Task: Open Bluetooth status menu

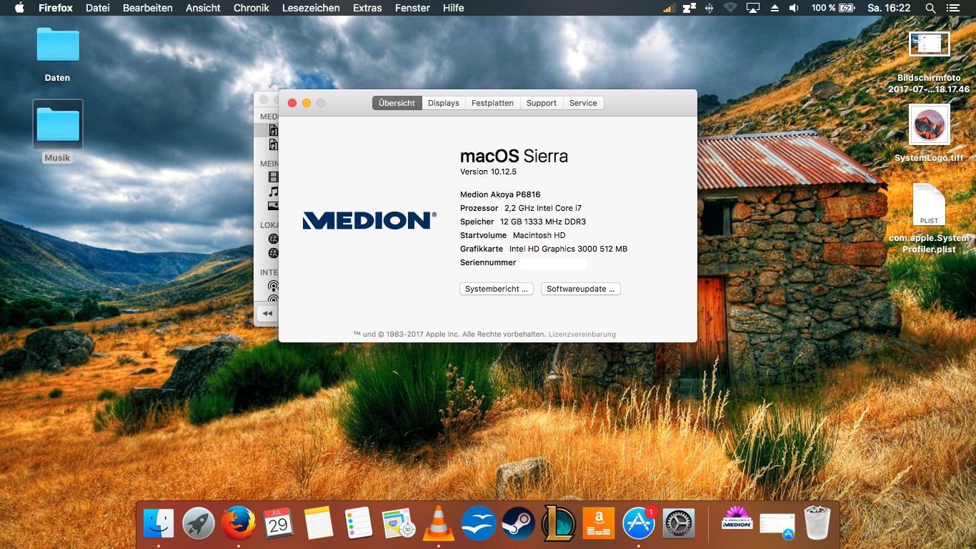Action: (x=709, y=8)
